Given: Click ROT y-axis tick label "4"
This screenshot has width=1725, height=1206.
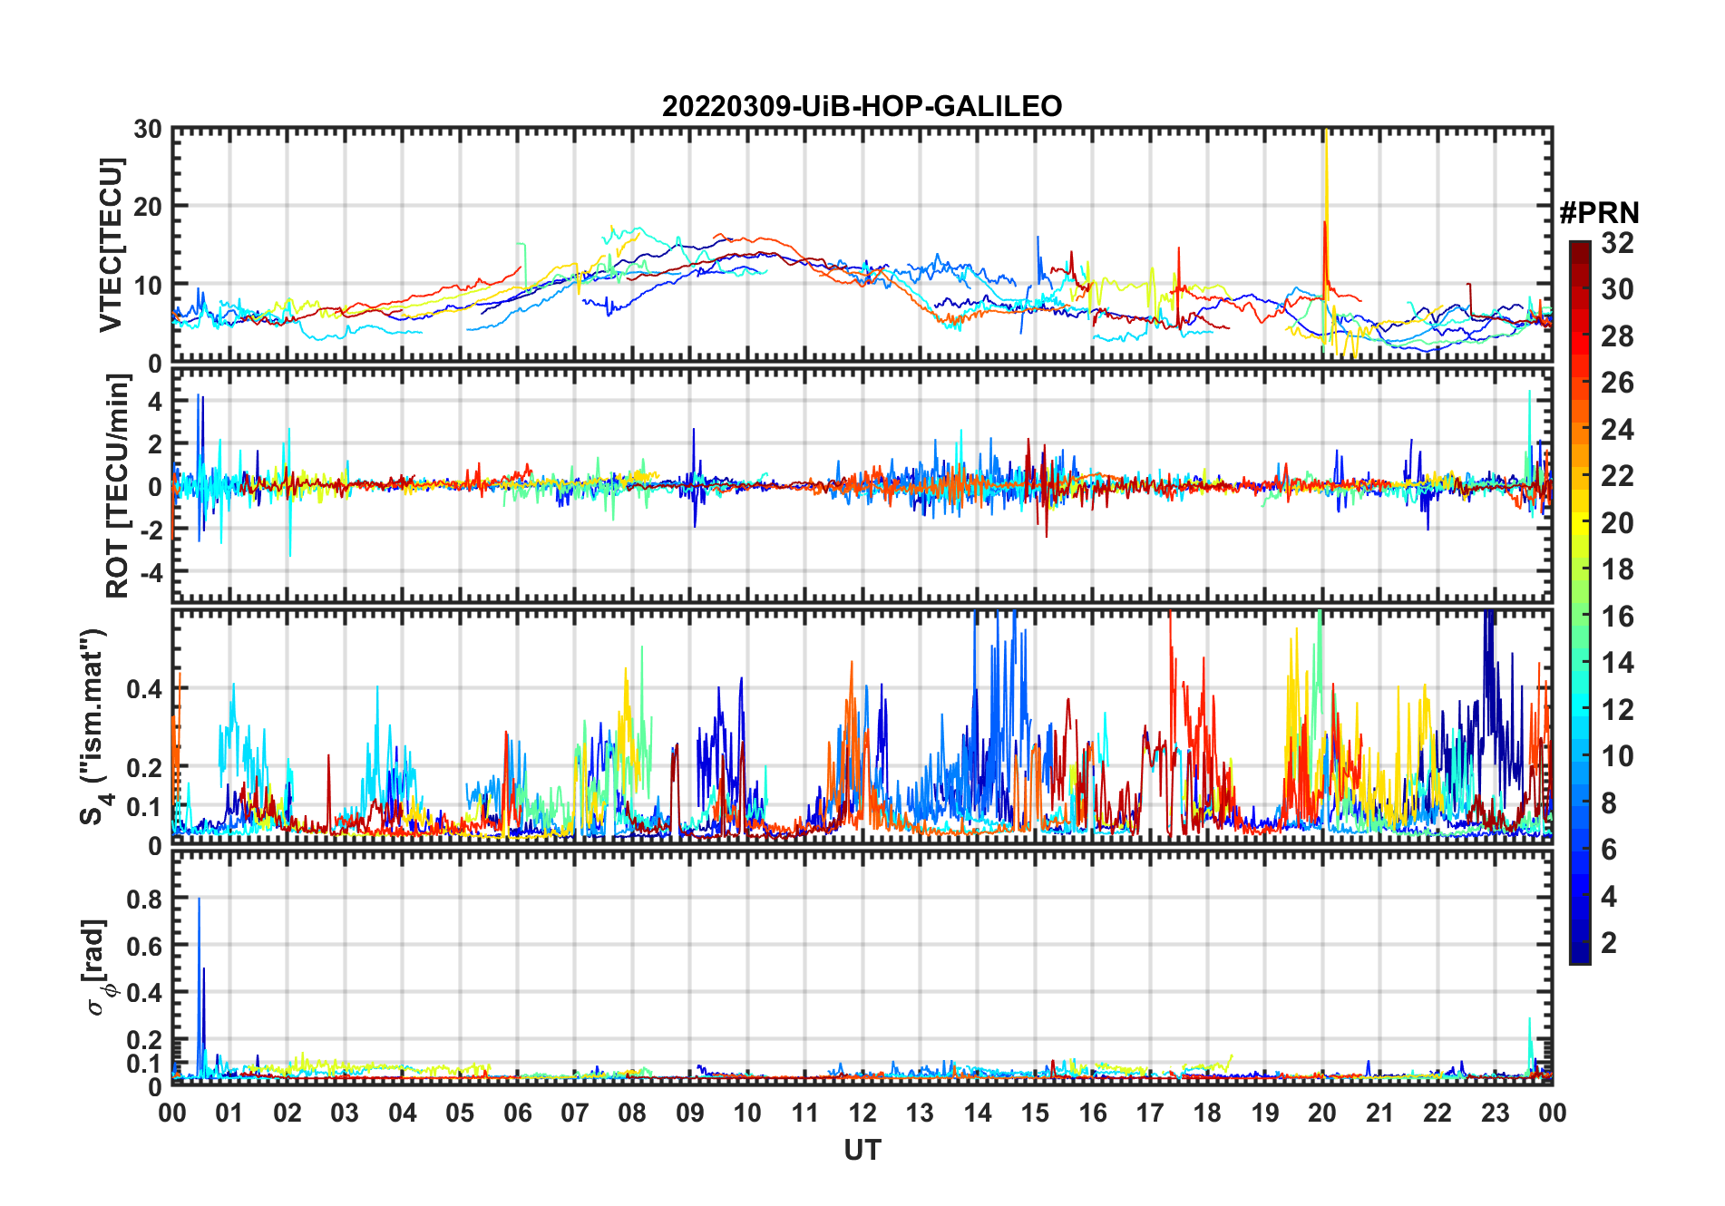Looking at the screenshot, I should click(x=156, y=402).
